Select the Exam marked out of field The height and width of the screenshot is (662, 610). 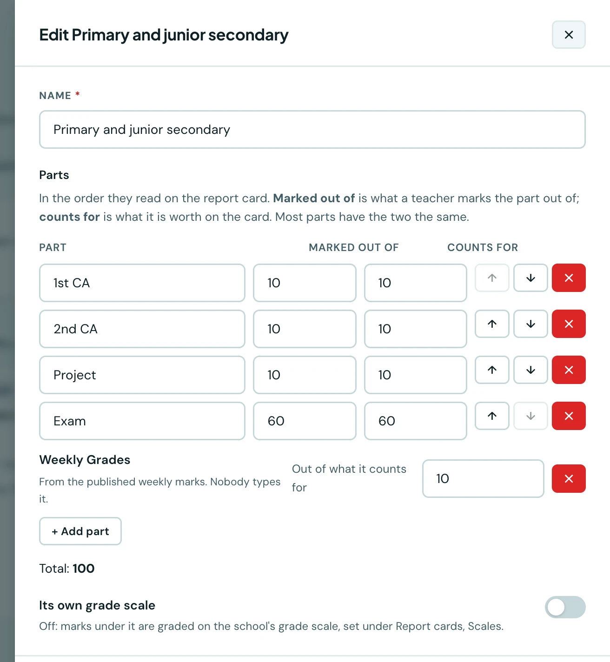[305, 421]
